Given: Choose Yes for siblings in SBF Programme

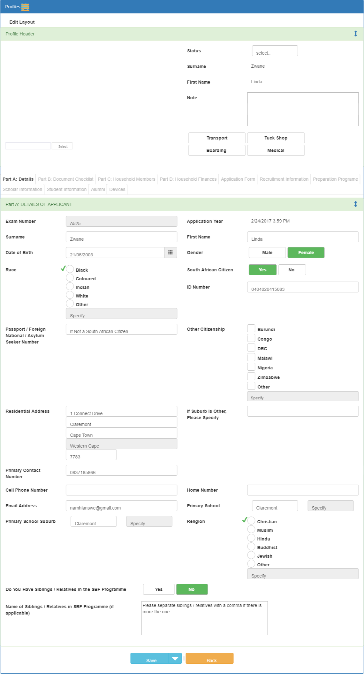Looking at the screenshot, I should [159, 589].
